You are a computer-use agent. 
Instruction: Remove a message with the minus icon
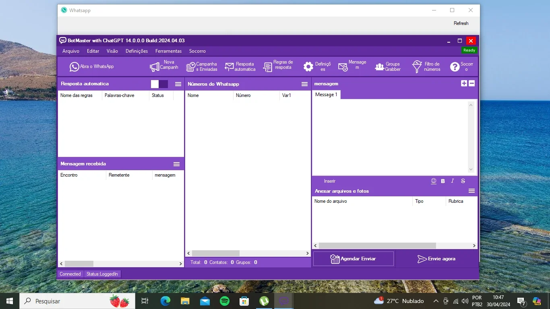pyautogui.click(x=472, y=83)
